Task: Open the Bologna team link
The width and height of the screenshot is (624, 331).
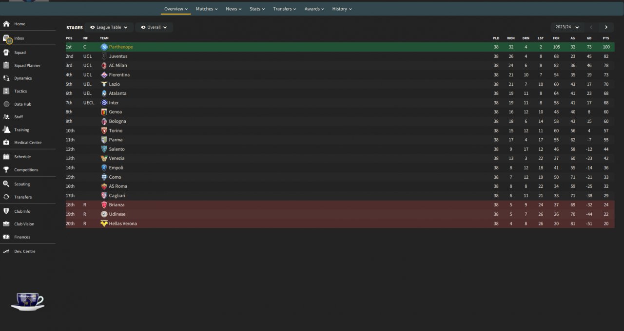Action: pyautogui.click(x=117, y=121)
